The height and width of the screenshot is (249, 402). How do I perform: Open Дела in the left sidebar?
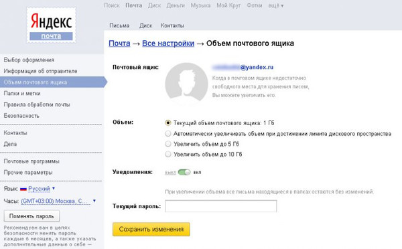[10, 144]
